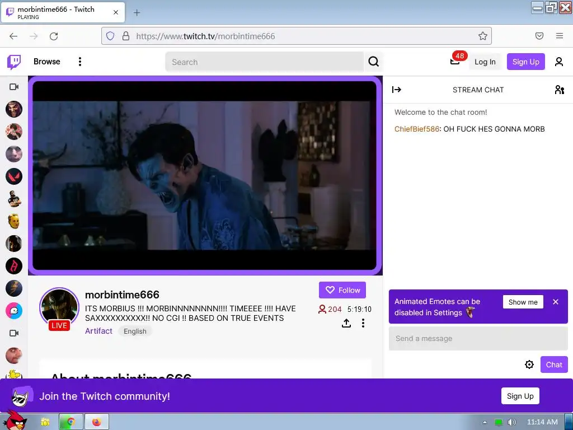Click the video player playing Morbius
This screenshot has width=573, height=430.
pos(205,175)
